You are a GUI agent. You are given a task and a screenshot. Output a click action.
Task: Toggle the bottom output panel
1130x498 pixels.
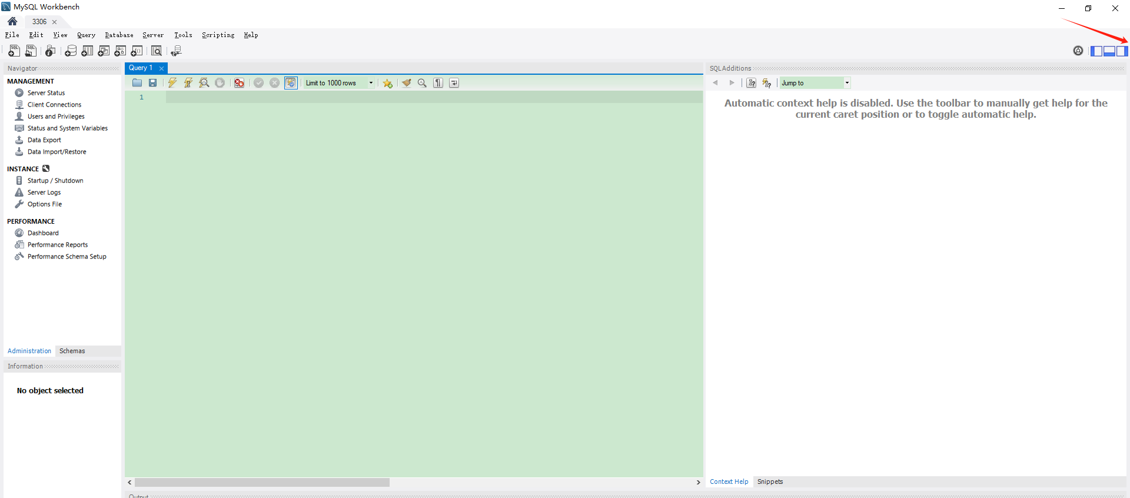(1109, 51)
